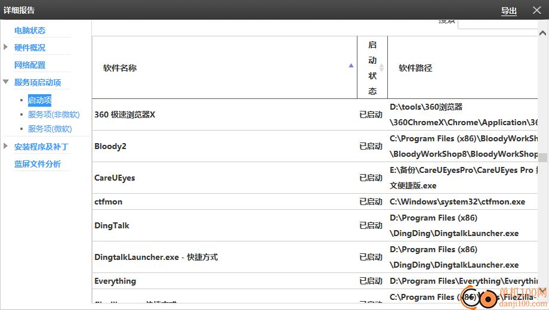This screenshot has height=310, width=549.
Task: Expand the 安装程序及补丁 tree arrow
Action: [5, 146]
